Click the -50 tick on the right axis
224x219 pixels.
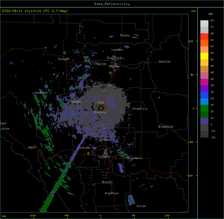[191, 142]
